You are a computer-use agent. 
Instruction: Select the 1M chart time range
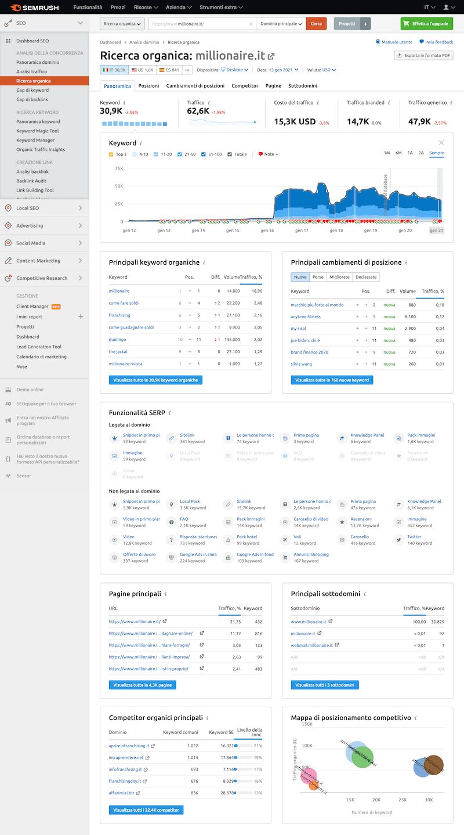point(387,153)
